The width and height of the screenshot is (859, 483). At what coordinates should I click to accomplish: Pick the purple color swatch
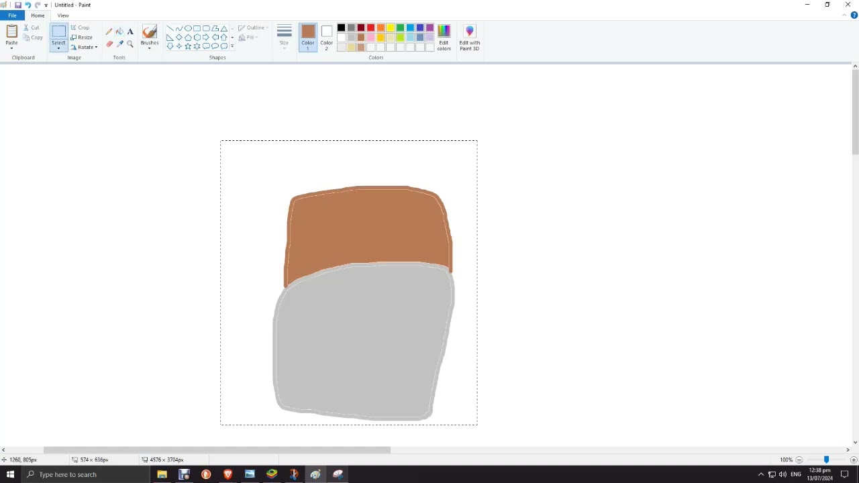(429, 28)
